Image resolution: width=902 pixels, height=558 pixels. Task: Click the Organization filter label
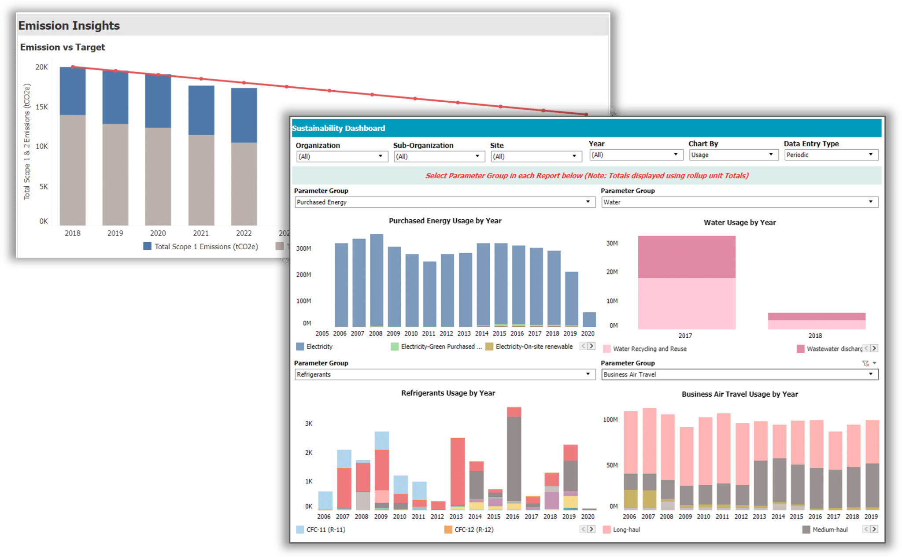tap(318, 145)
